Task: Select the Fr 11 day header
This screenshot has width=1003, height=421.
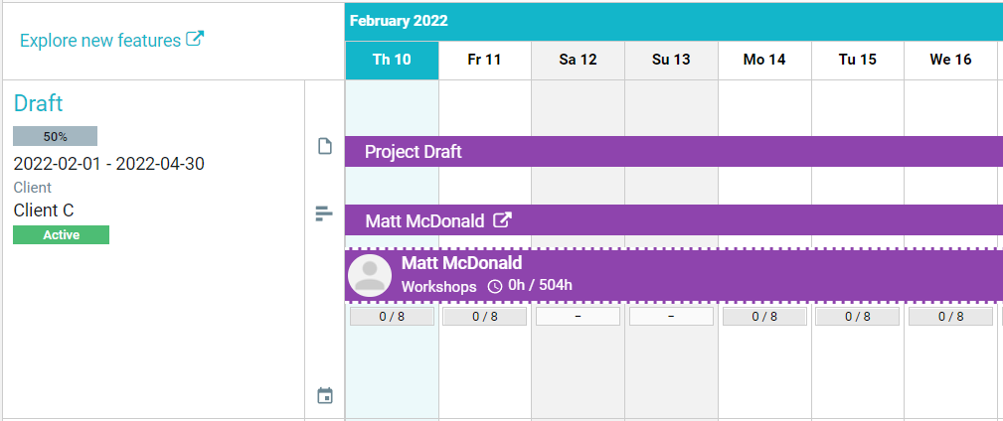Action: [x=485, y=60]
